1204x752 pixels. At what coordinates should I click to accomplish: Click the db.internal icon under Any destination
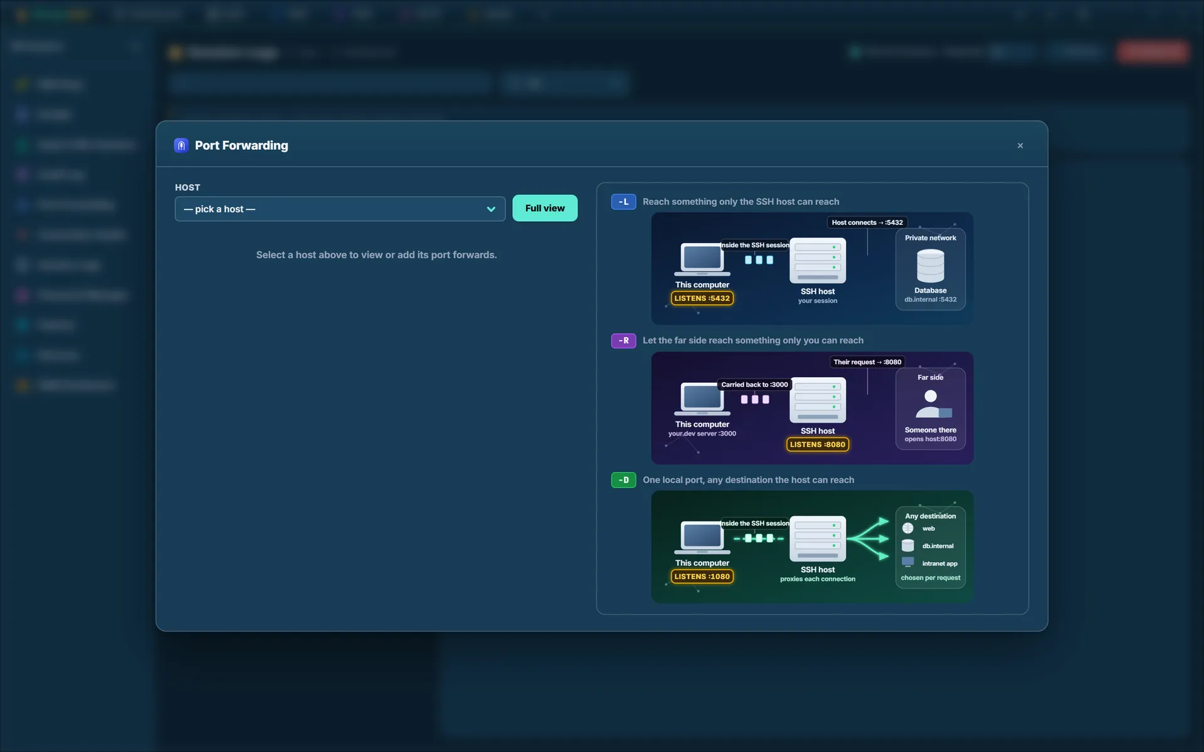908,546
